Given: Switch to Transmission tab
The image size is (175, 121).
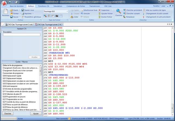Looking at the screenshot, I should coord(95,6).
